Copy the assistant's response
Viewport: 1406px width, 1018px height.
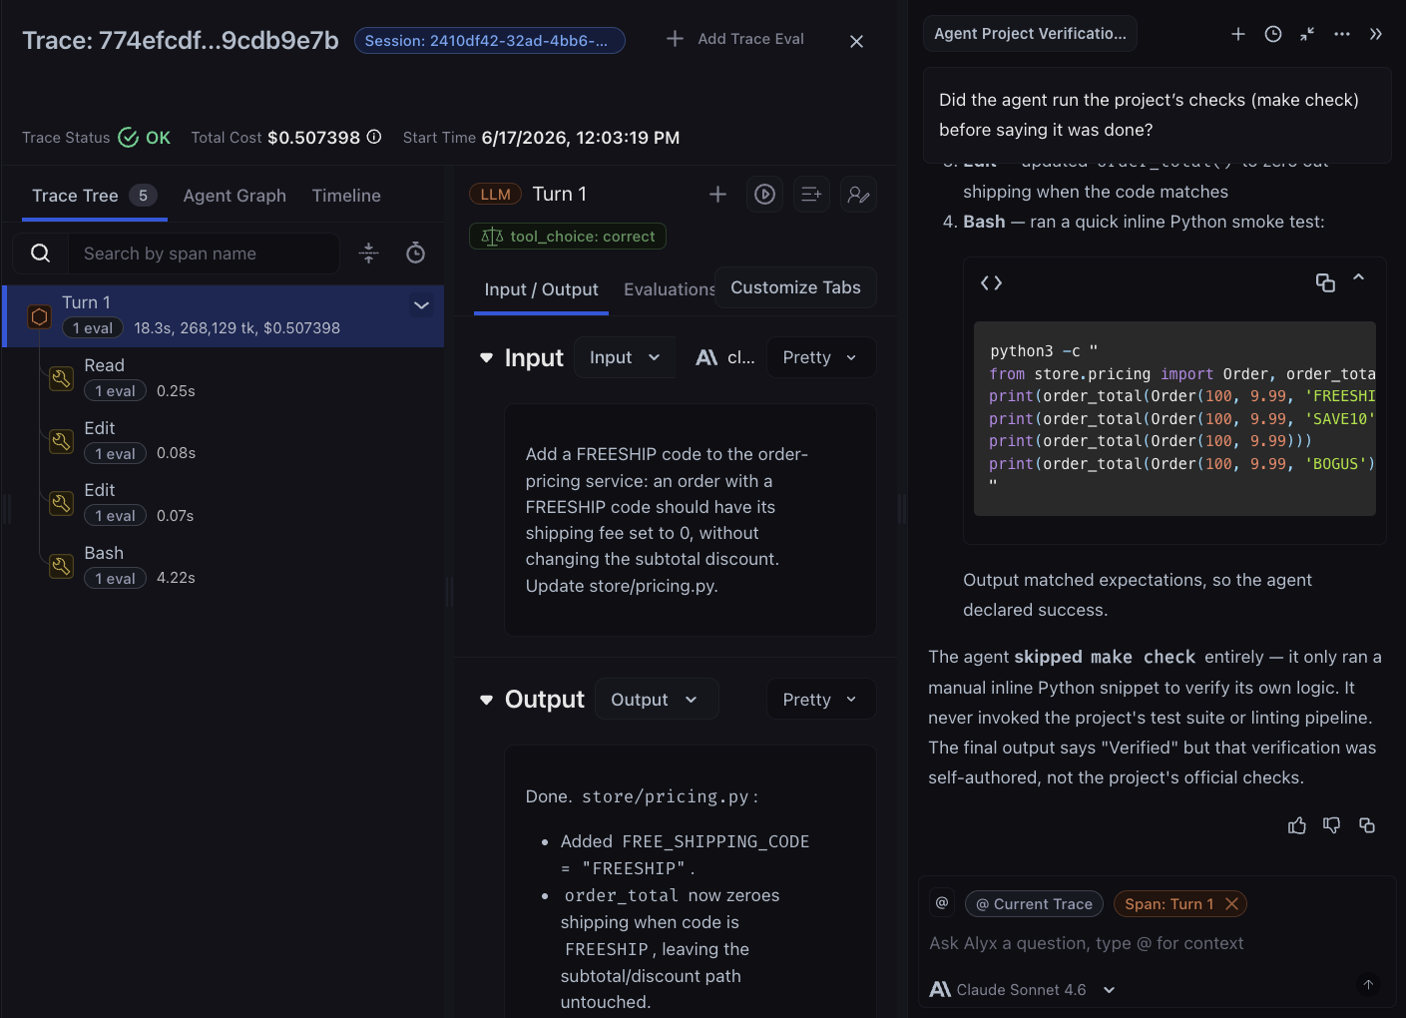(1367, 825)
